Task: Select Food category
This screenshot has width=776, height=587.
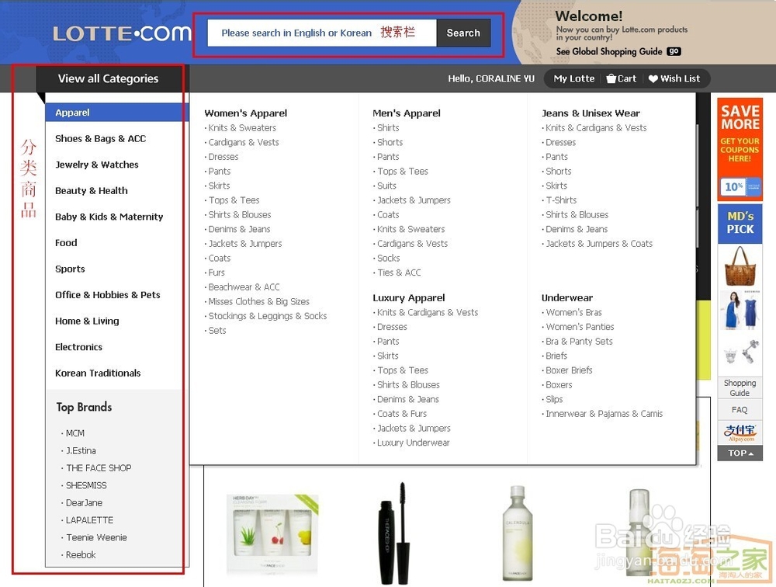Action: click(66, 243)
